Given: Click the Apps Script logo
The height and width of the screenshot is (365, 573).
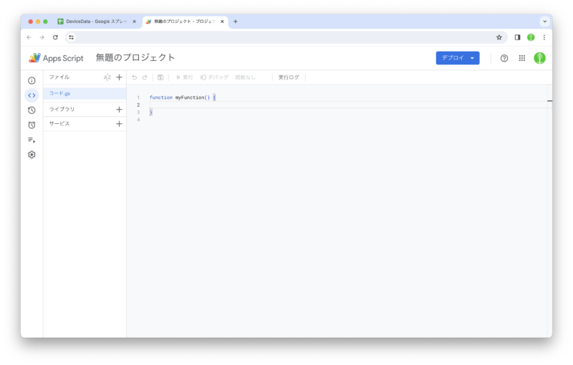Looking at the screenshot, I should pos(56,58).
